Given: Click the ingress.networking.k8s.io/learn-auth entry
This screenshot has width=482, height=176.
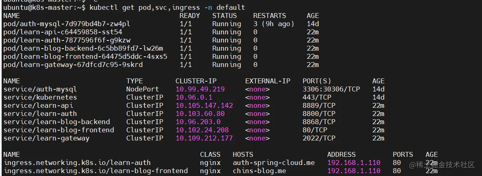Looking at the screenshot, I should point(77,163).
